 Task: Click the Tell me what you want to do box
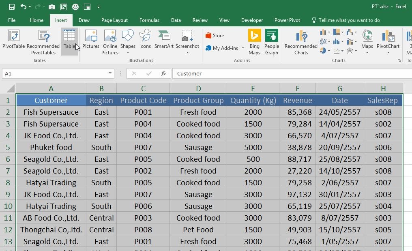346,20
